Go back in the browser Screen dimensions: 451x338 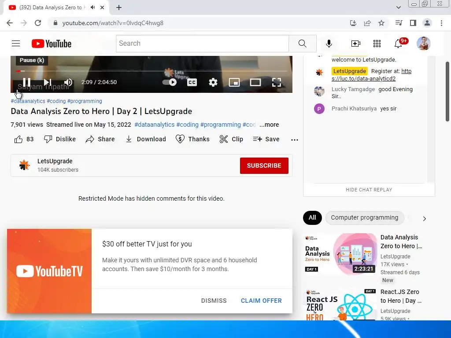(x=10, y=23)
